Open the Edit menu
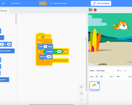Screen dimensions: 132x105 click(x=3, y=3)
